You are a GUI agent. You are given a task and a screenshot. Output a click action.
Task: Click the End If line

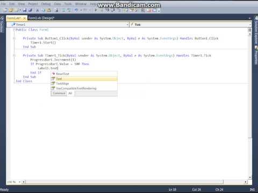click(x=35, y=72)
